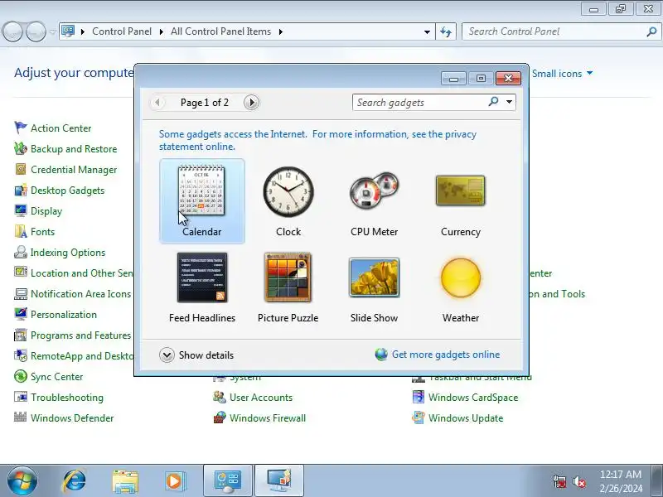The height and width of the screenshot is (497, 663).
Task: Click the Troubleshooting icon
Action: pyautogui.click(x=20, y=397)
